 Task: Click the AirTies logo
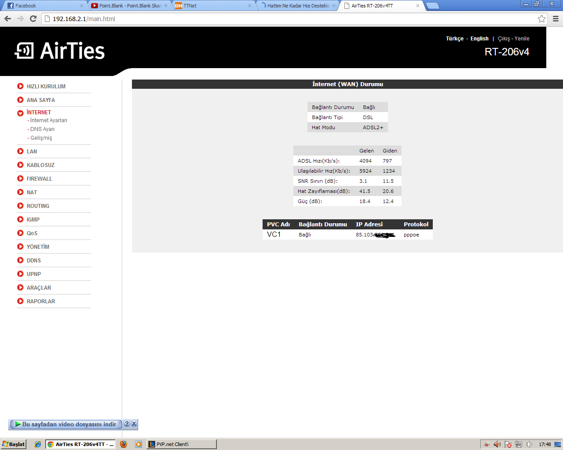60,51
